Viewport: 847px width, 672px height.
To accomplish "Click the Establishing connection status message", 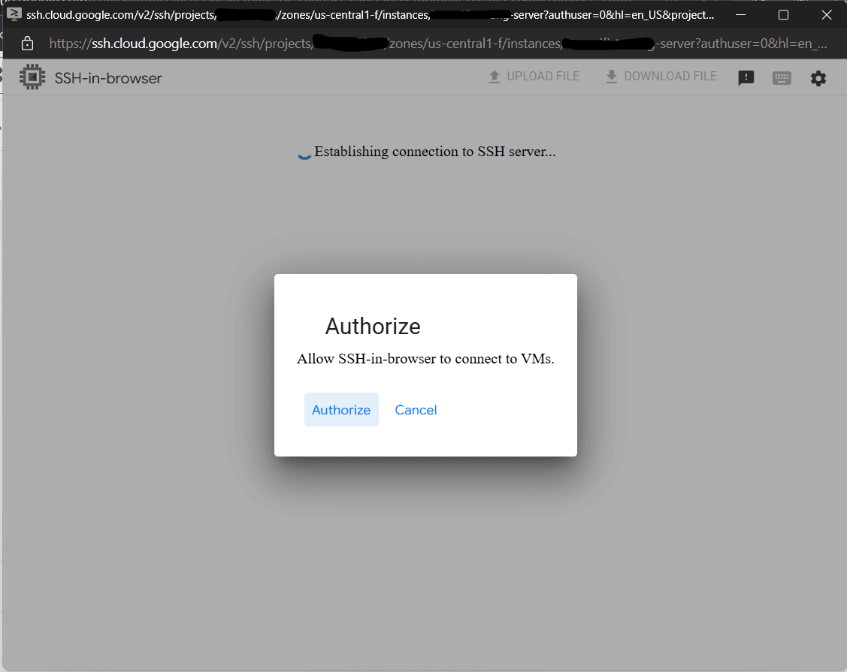I will tap(434, 151).
